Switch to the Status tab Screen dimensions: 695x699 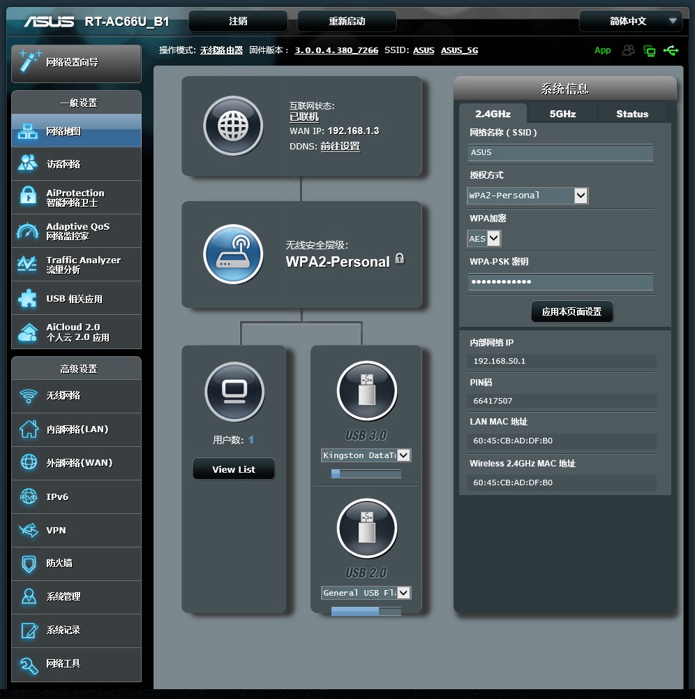632,114
